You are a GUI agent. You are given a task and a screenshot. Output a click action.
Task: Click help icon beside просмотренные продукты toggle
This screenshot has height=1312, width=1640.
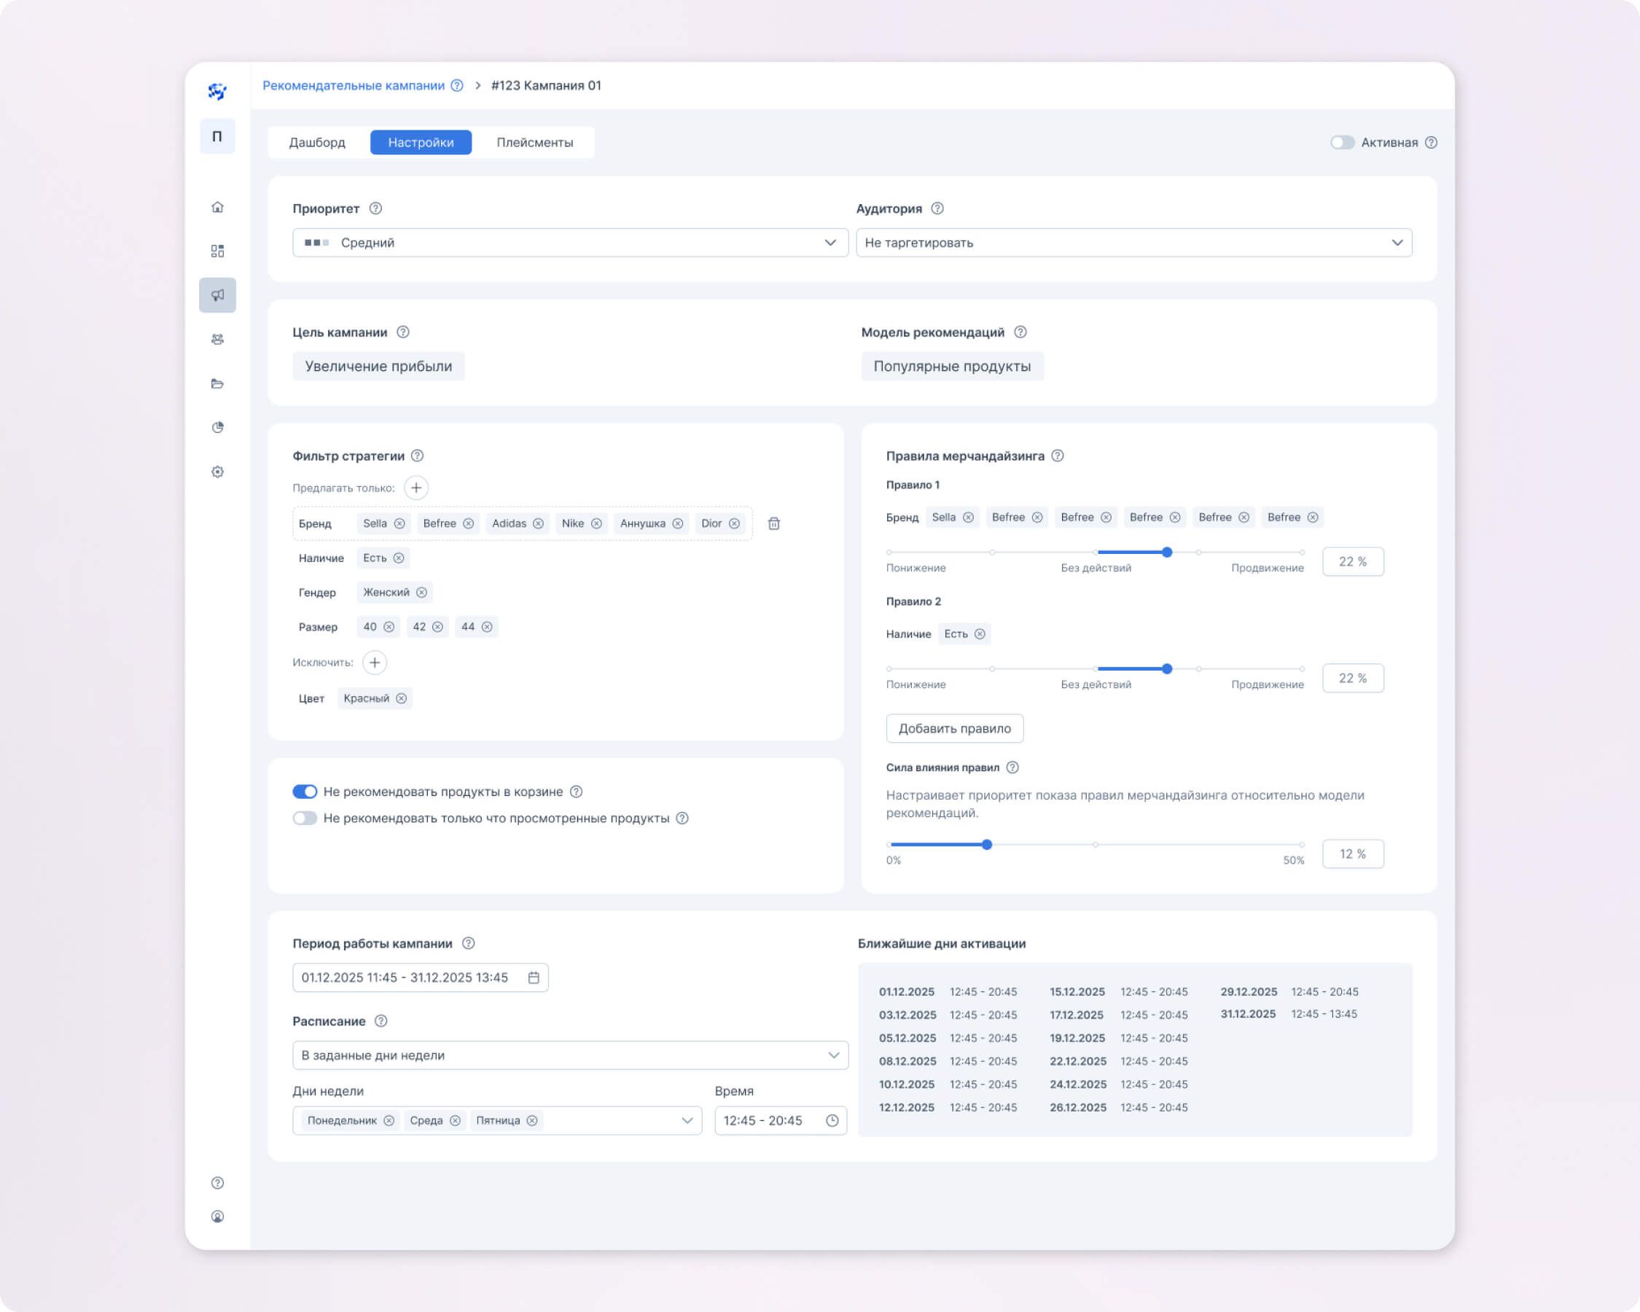[682, 819]
